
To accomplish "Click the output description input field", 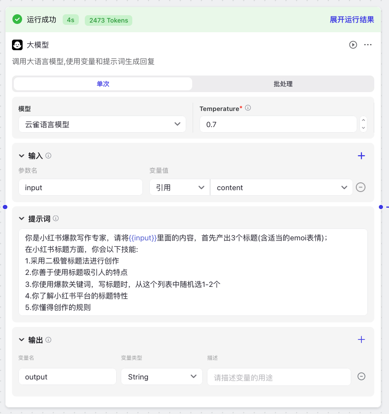I will pyautogui.click(x=279, y=377).
